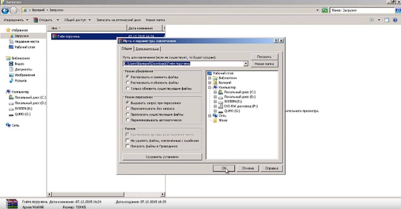Screen dimensions: 401x209
Task: Enable Показать файлы в Проводнике checkbox
Action: pyautogui.click(x=127, y=146)
